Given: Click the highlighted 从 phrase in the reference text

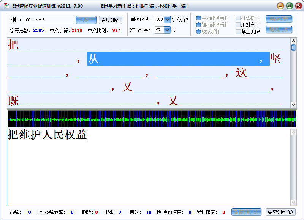Looking at the screenshot, I should pos(178,59).
